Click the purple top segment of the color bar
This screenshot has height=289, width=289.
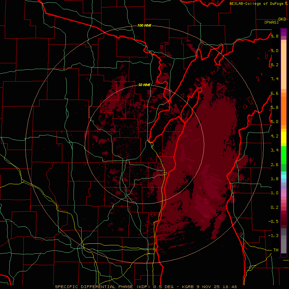[x=284, y=32]
